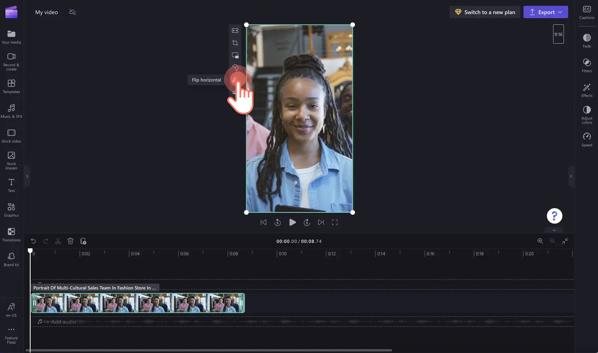Click the horizontal timeline scrollbar
This screenshot has width=598, height=353.
point(209,350)
